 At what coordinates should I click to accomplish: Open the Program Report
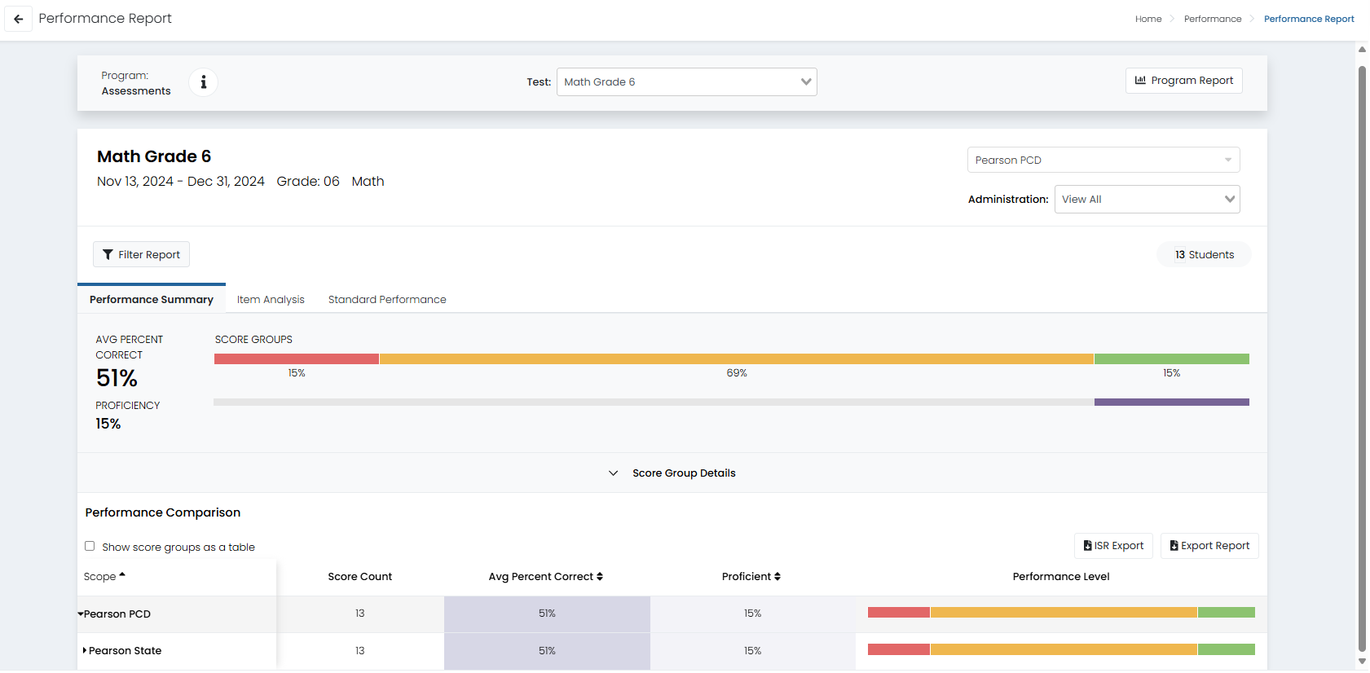1183,81
